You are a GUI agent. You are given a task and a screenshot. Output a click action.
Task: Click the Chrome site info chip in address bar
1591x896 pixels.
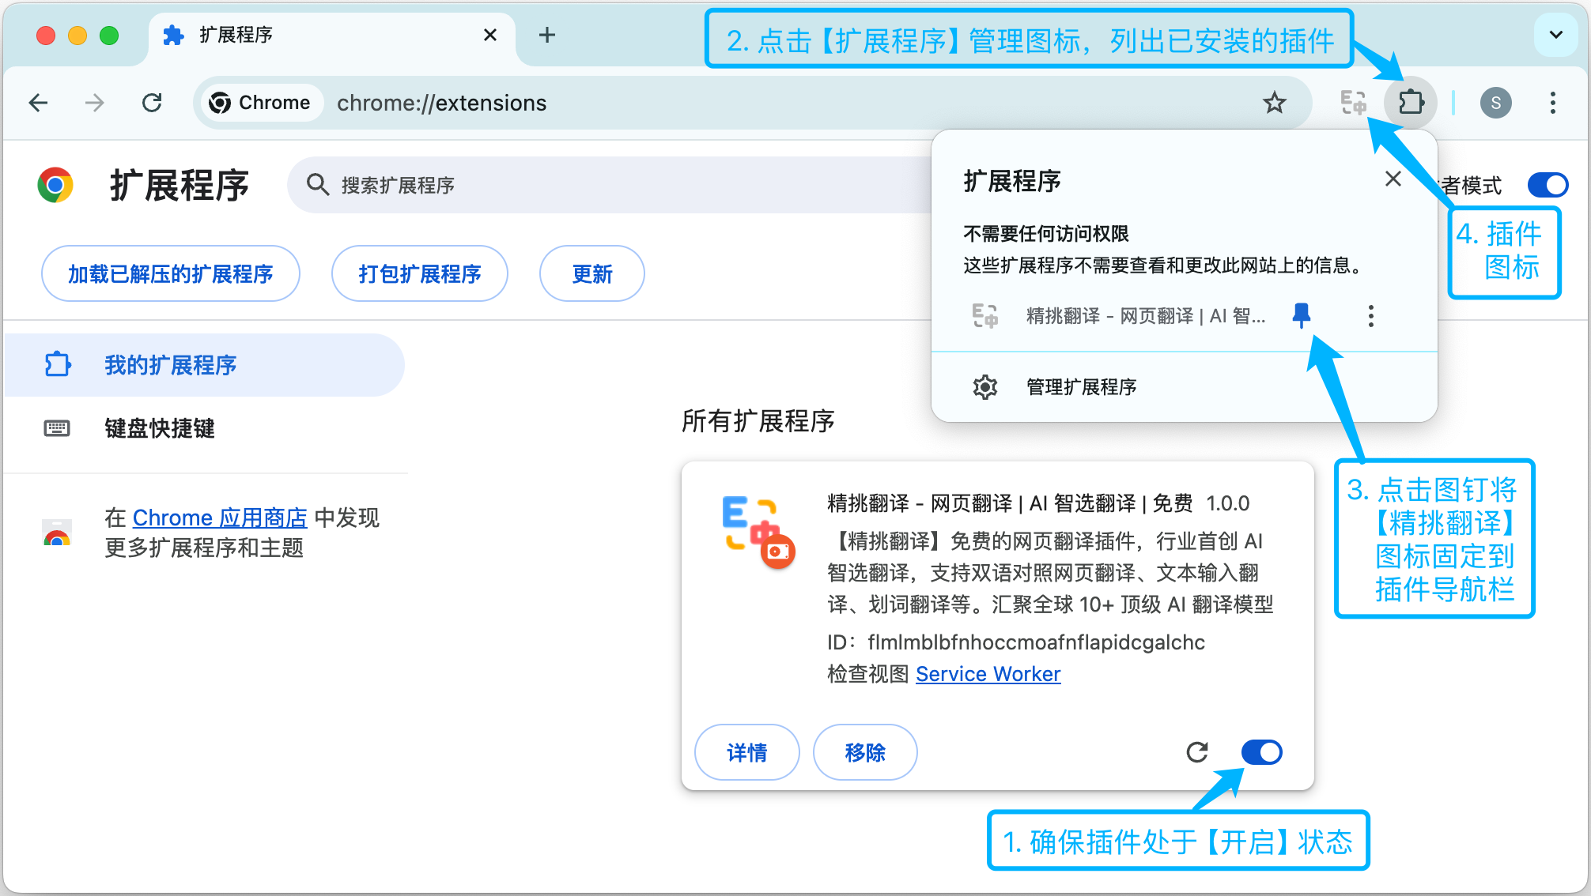point(262,103)
